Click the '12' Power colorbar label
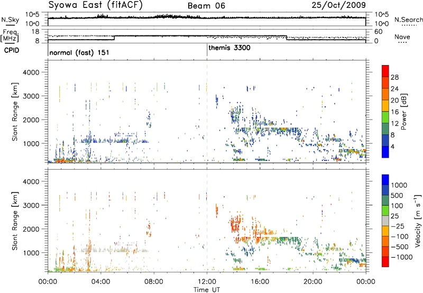The image size is (423, 293). pos(394,124)
